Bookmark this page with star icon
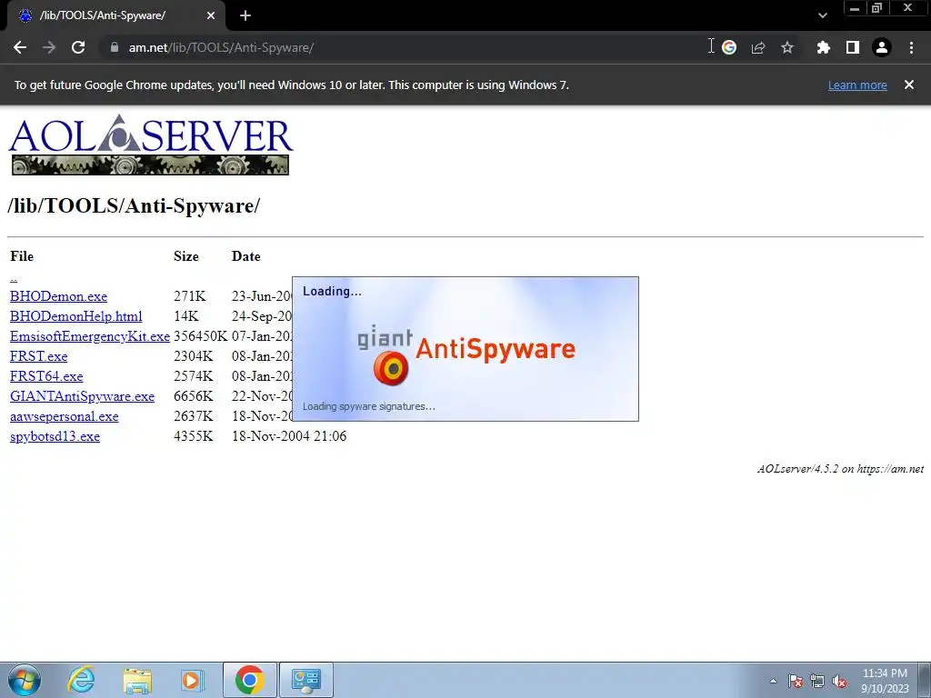The image size is (931, 698). point(787,47)
